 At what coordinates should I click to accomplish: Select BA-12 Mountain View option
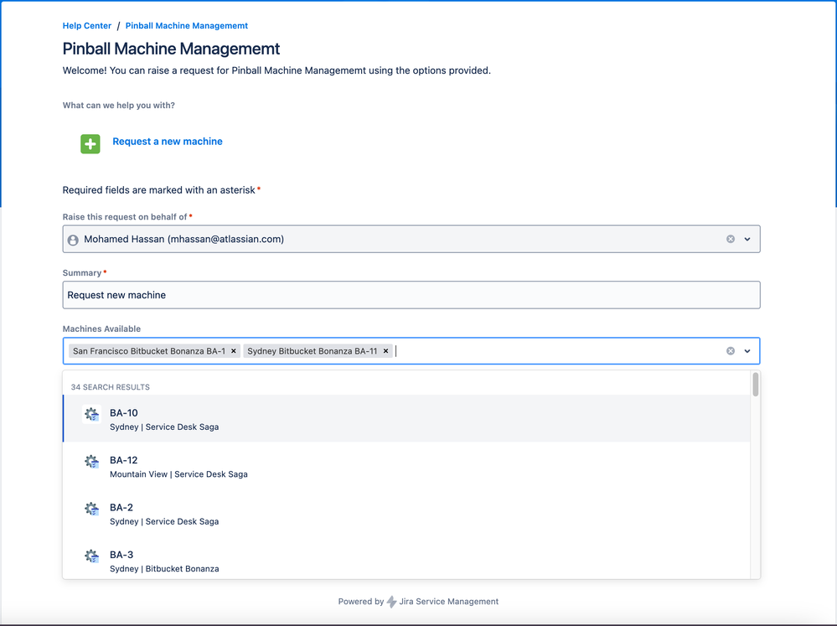coord(406,466)
